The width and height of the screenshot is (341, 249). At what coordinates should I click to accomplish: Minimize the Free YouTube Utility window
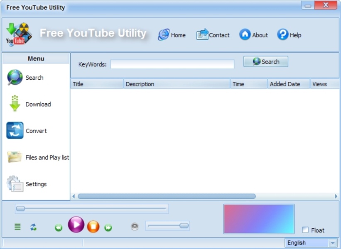[308, 5]
